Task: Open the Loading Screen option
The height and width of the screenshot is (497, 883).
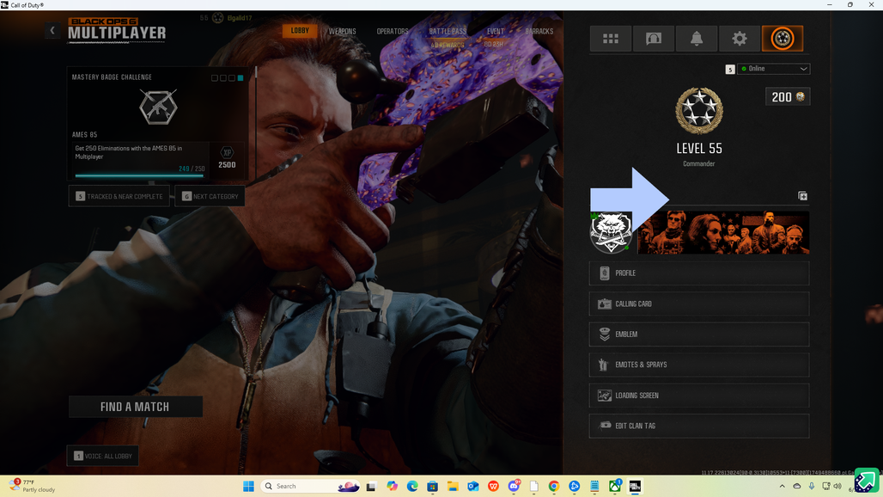Action: [x=699, y=396]
